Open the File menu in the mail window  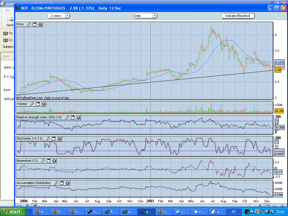(x=8, y=10)
